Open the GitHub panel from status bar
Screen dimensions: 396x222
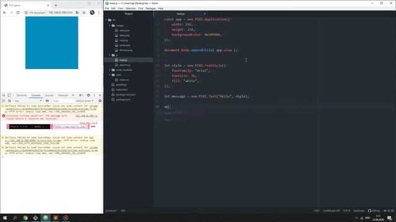tap(374, 211)
